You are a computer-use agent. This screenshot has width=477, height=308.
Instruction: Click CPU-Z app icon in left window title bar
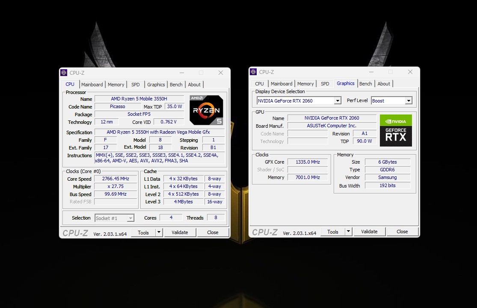64,73
